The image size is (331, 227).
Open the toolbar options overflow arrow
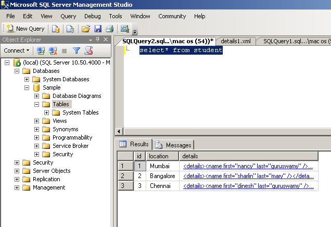pyautogui.click(x=135, y=31)
